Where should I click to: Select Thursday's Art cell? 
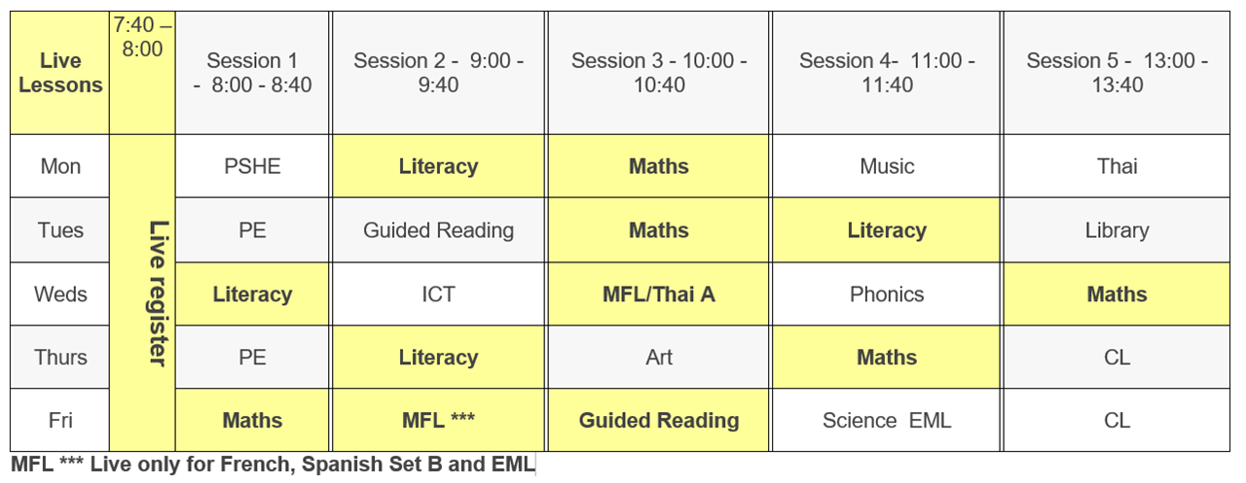659,358
